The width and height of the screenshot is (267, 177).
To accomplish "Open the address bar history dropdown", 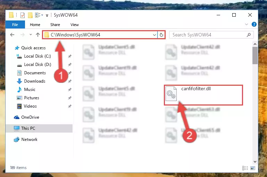I will click(x=155, y=35).
